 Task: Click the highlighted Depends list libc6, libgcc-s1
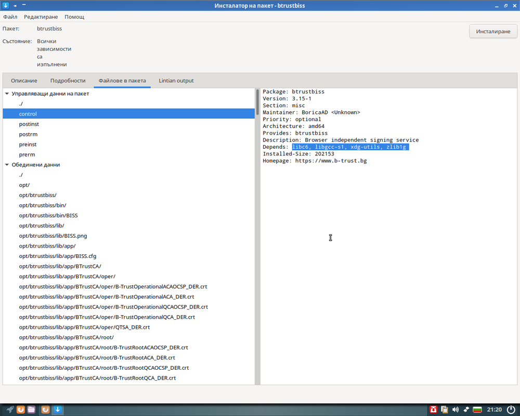[x=350, y=147]
